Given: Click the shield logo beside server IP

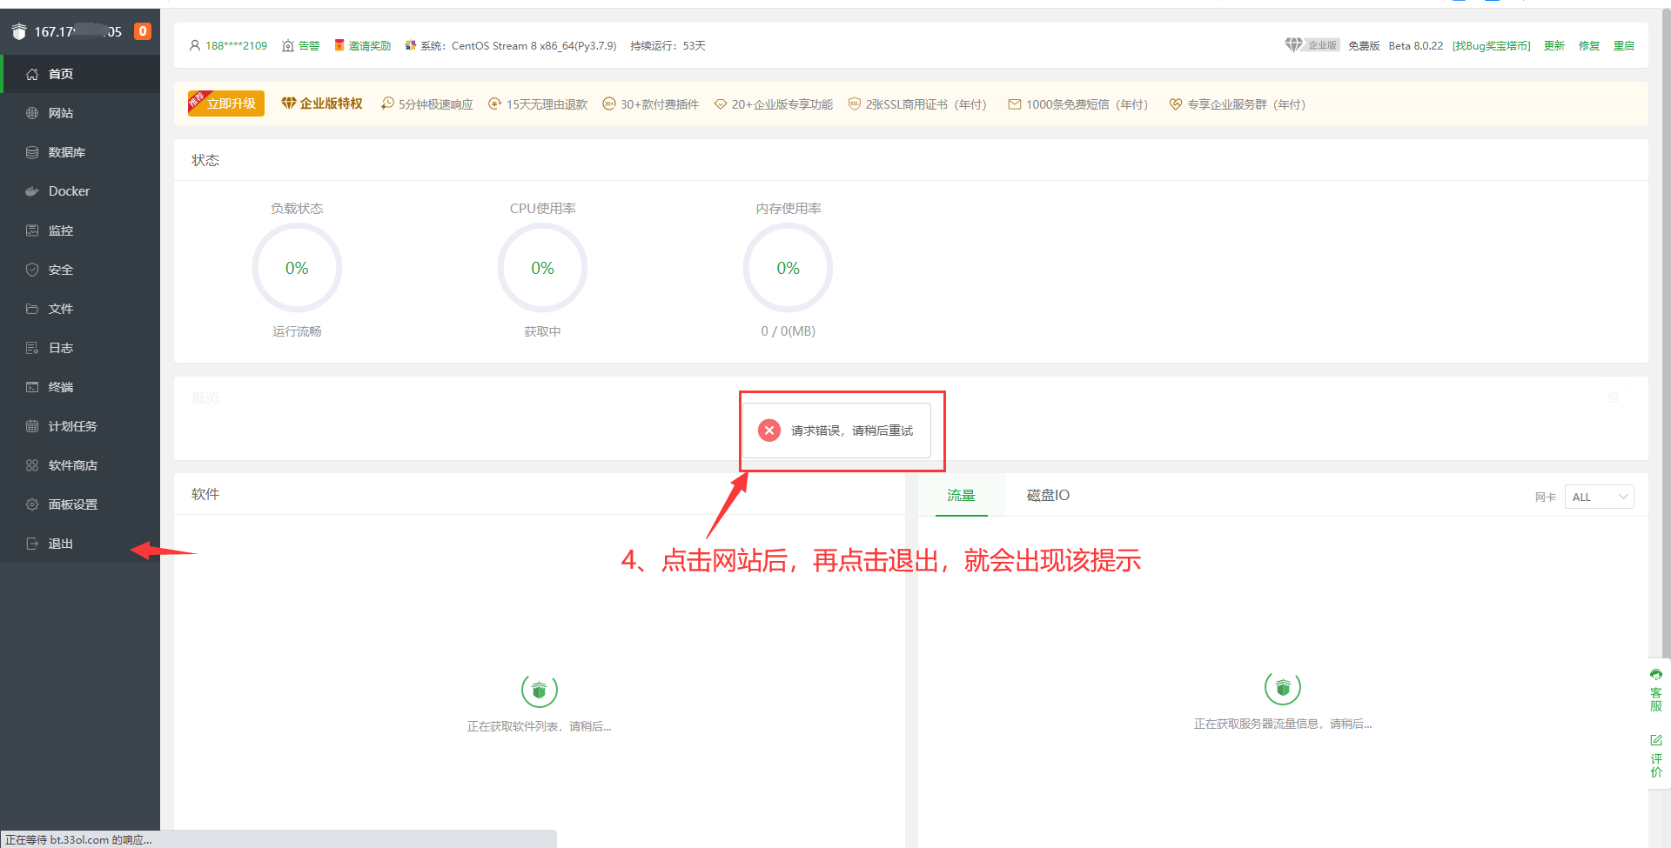Looking at the screenshot, I should [19, 31].
